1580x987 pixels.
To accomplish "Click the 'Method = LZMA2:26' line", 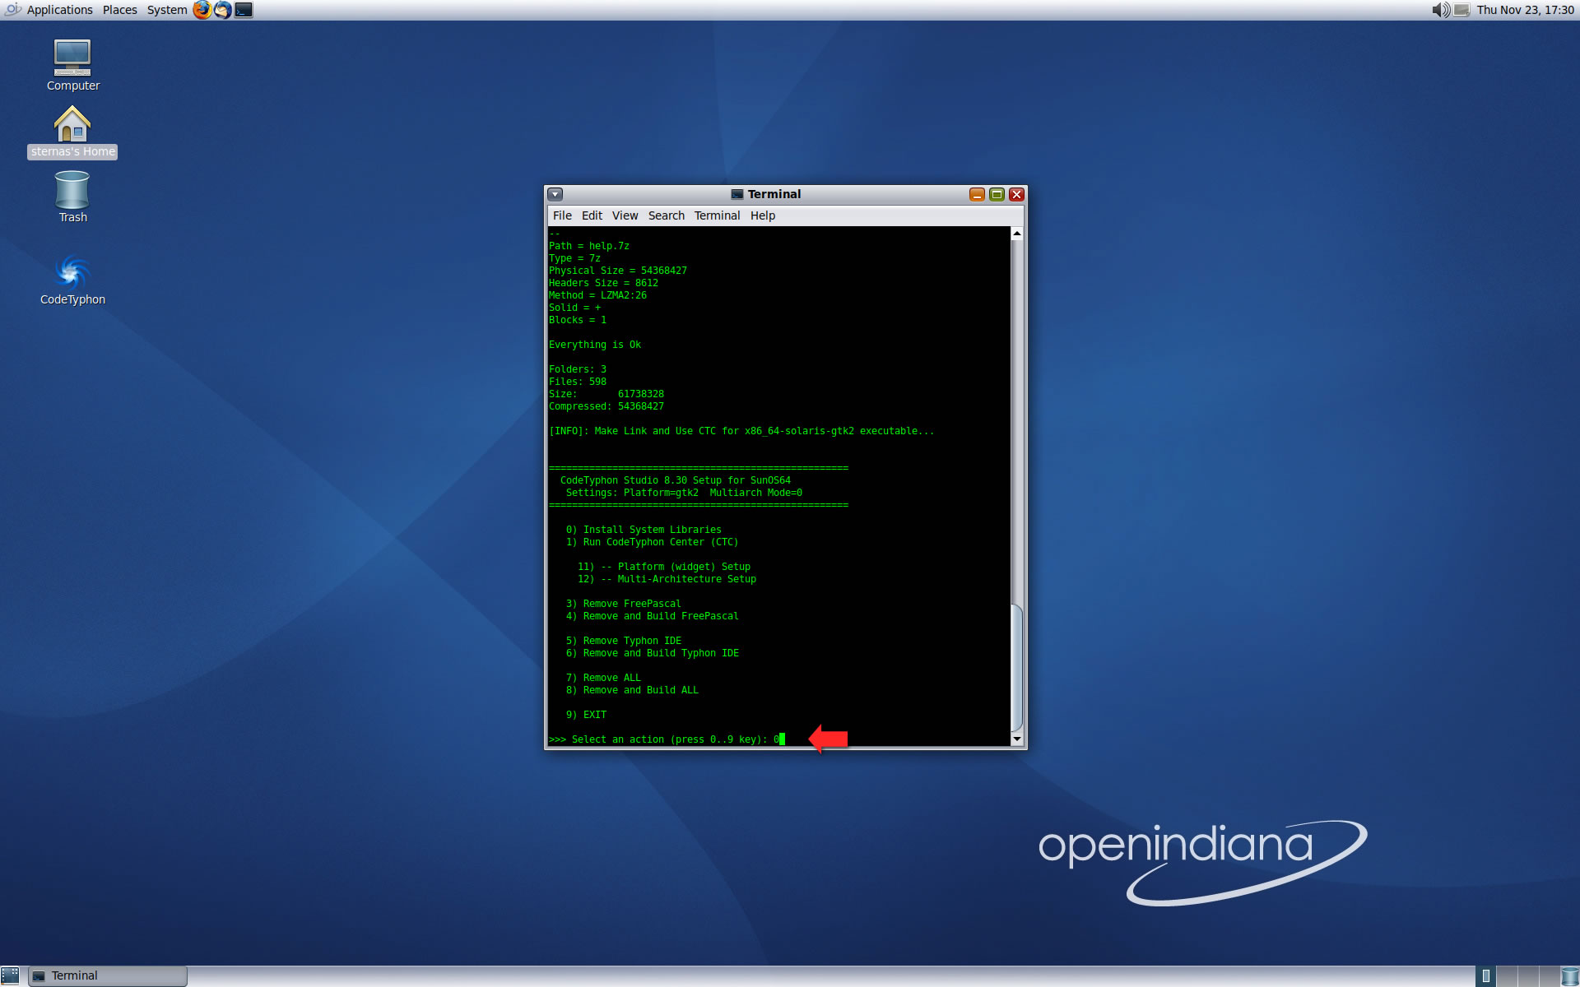I will tap(597, 295).
